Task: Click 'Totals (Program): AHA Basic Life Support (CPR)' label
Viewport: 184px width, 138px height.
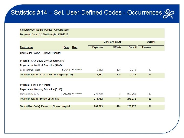Action: 46,75
